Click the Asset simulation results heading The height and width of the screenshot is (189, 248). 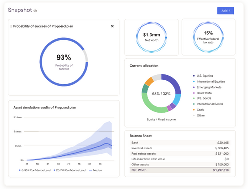pyautogui.click(x=45, y=107)
